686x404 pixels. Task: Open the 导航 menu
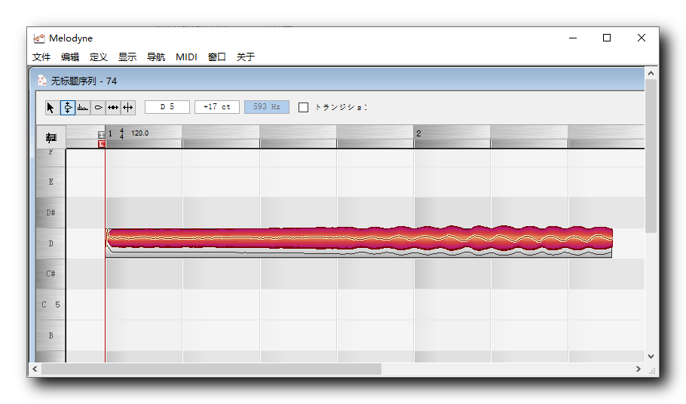(x=156, y=57)
